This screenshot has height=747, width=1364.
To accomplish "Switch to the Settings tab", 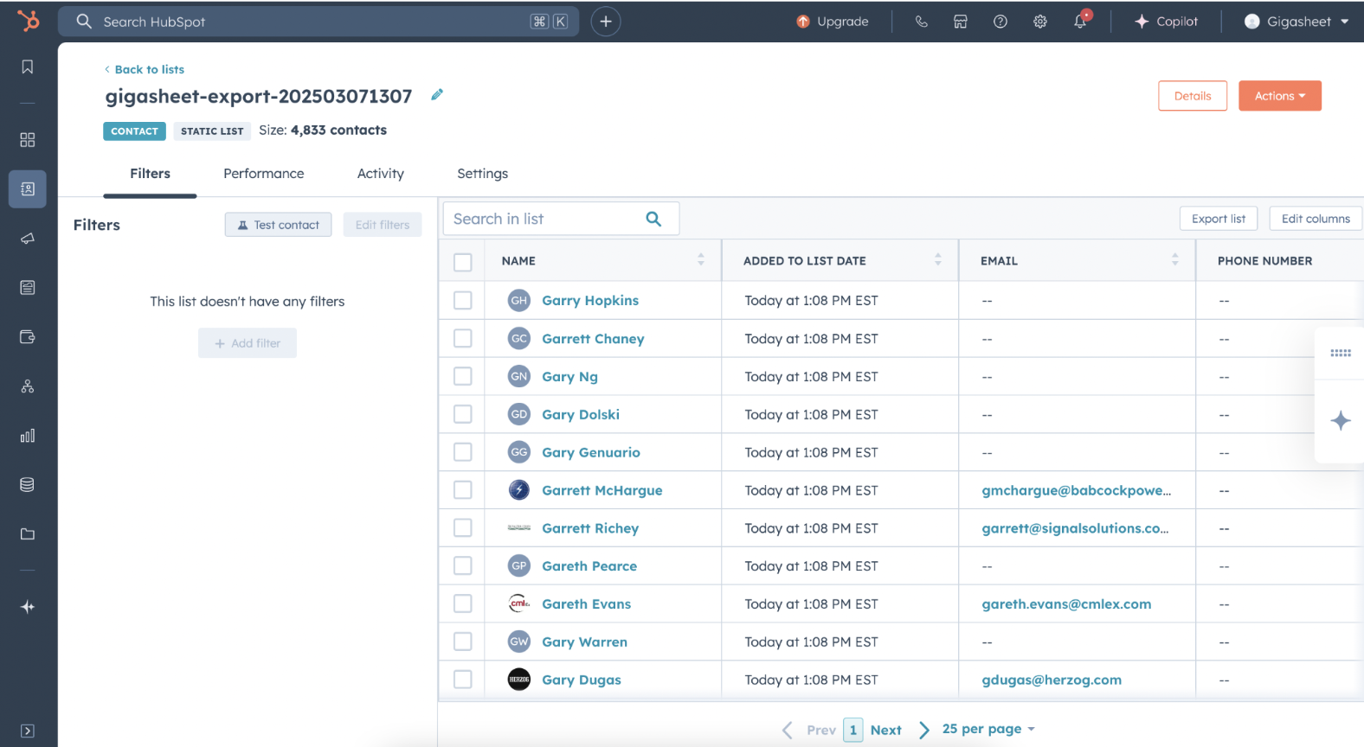I will pos(483,174).
